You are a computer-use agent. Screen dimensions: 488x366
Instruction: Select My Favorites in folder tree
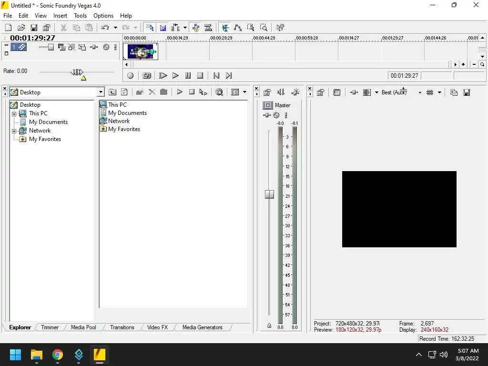tap(45, 139)
